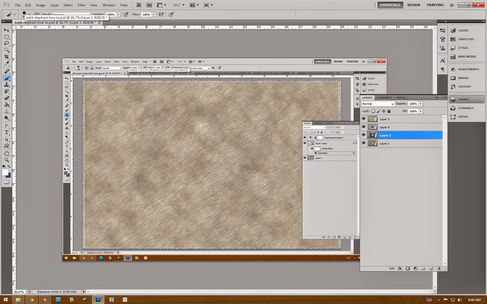The height and width of the screenshot is (304, 487).
Task: Open the Layers panel options menu
Action: click(x=444, y=98)
